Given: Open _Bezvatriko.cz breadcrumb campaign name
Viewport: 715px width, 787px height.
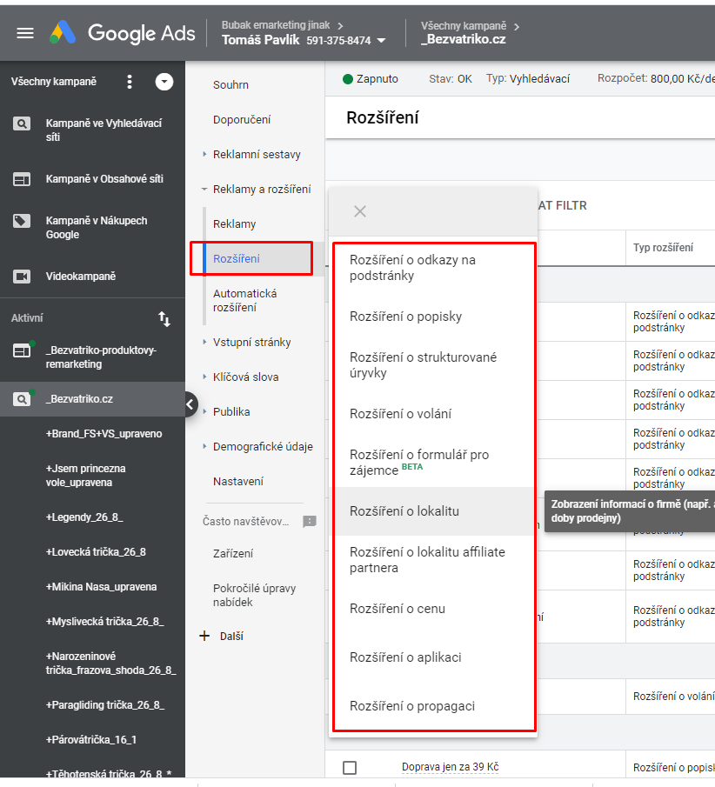Looking at the screenshot, I should [x=463, y=39].
